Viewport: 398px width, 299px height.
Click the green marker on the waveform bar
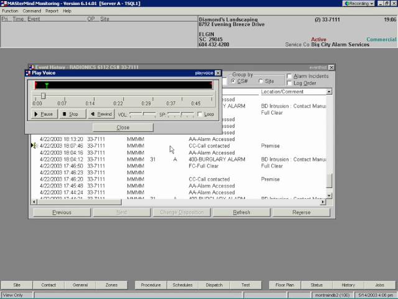pos(47,85)
